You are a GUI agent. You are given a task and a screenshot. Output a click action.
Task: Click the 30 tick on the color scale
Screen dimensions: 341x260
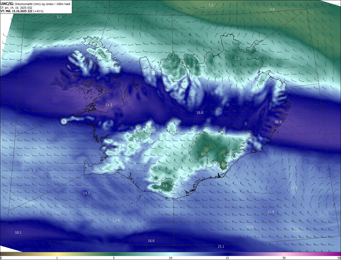[284, 258]
